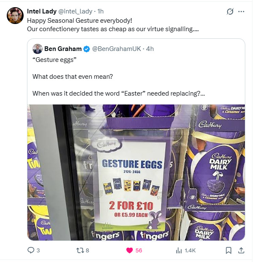Click Intel Lady's profile avatar
The height and width of the screenshot is (262, 255).
pyautogui.click(x=15, y=16)
